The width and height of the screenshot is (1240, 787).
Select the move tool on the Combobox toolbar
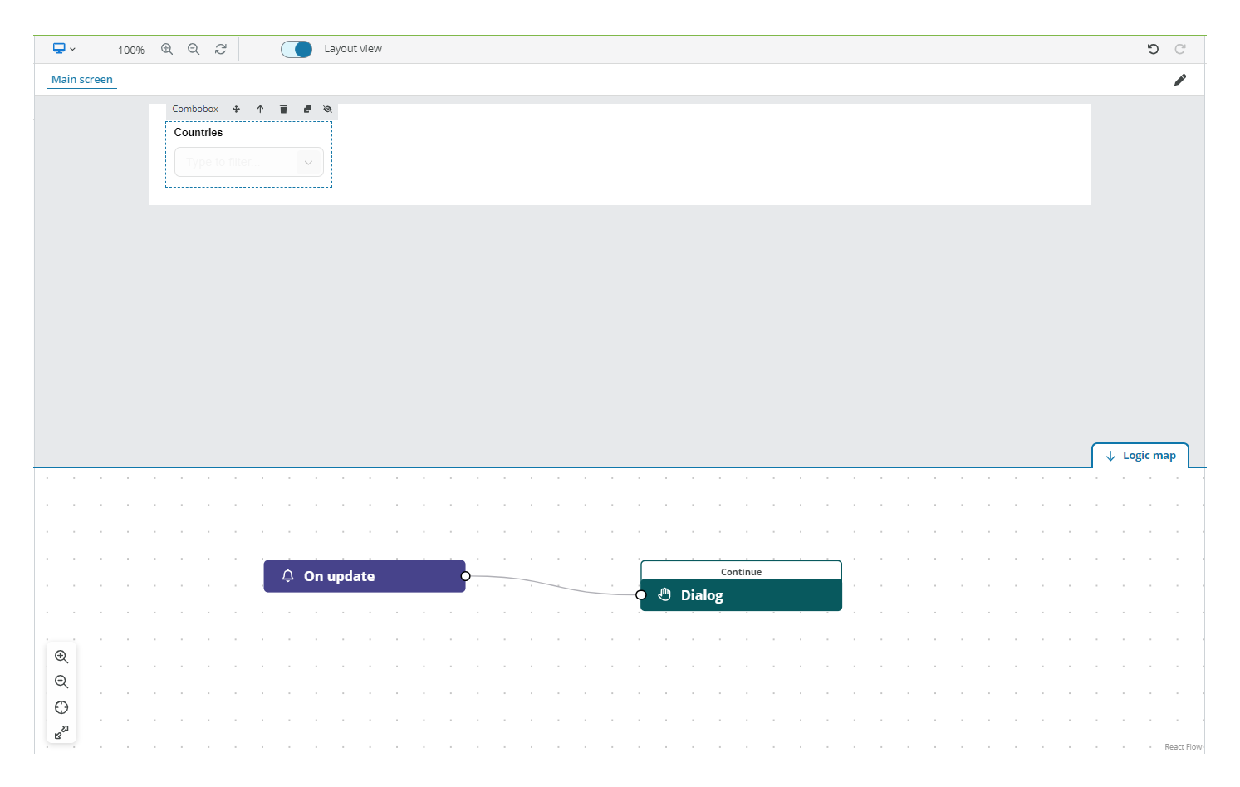click(236, 109)
